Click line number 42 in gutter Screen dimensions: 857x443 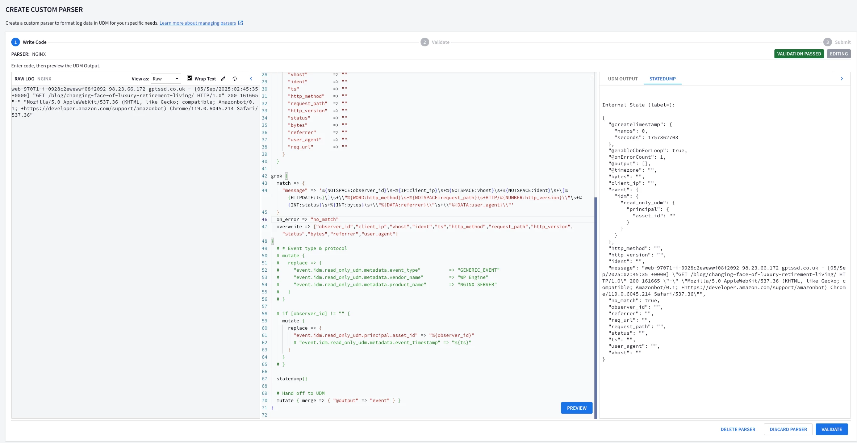(264, 176)
